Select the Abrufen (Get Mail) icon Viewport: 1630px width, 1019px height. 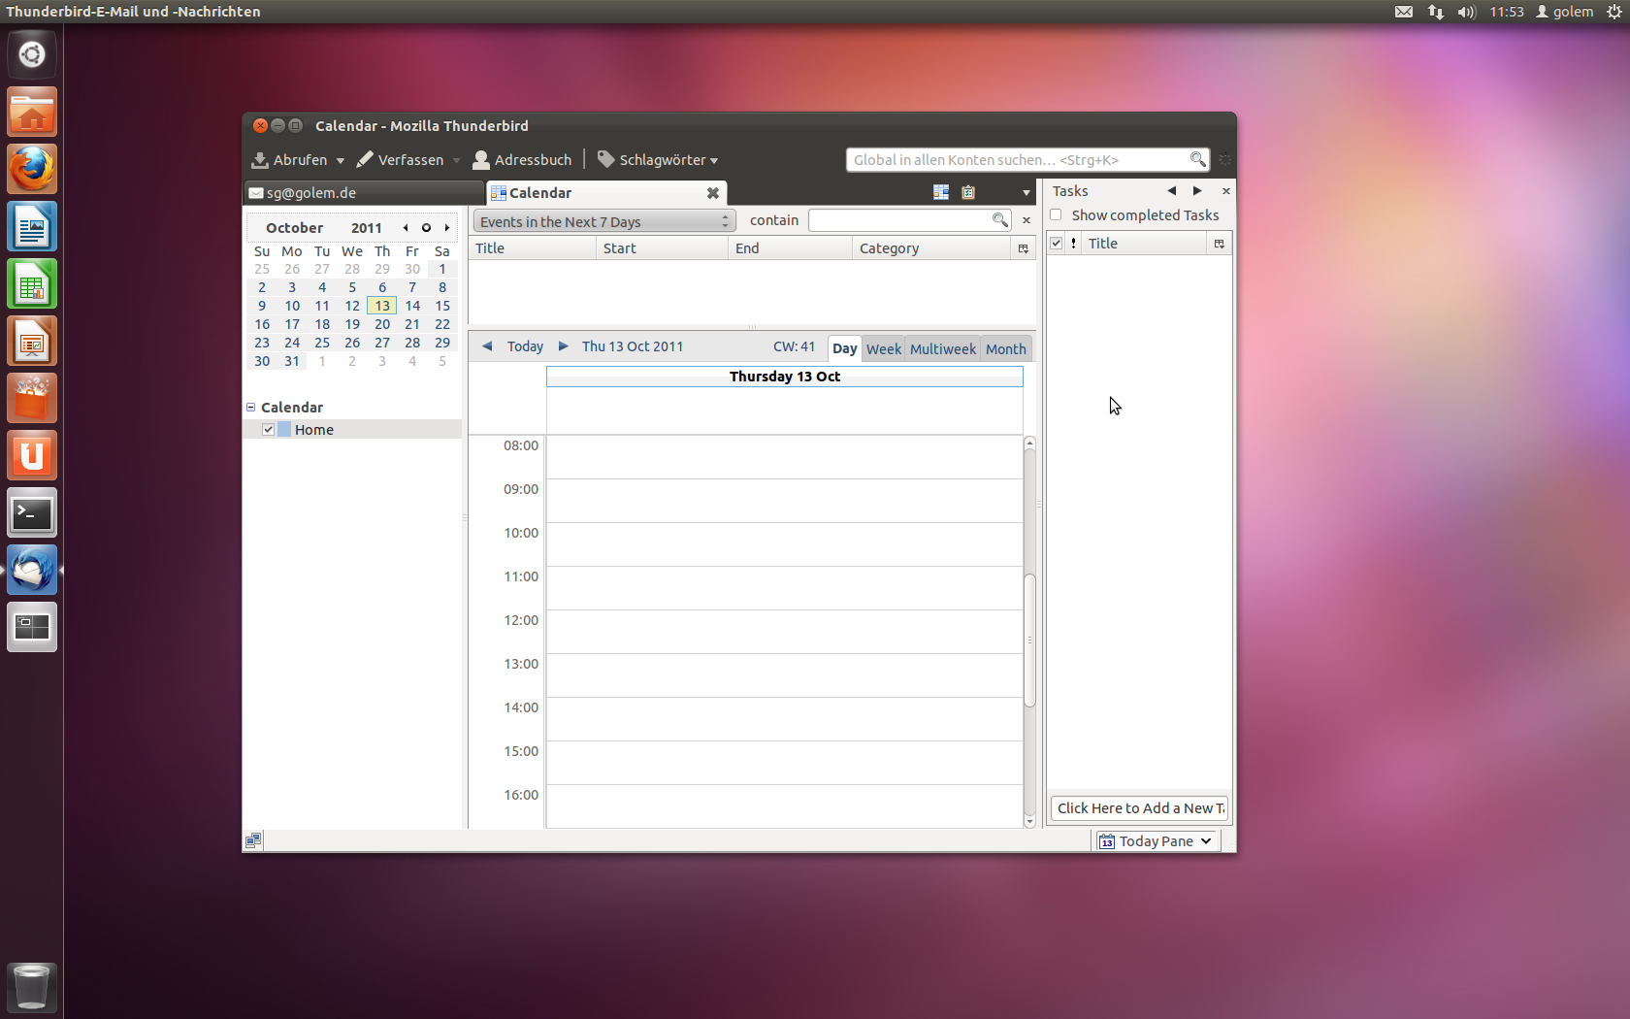(259, 160)
